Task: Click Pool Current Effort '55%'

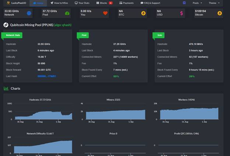Action: pos(116,76)
